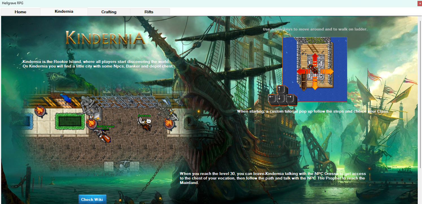Click the left arrow key icon
The width and height of the screenshot is (422, 204).
(x=272, y=99)
